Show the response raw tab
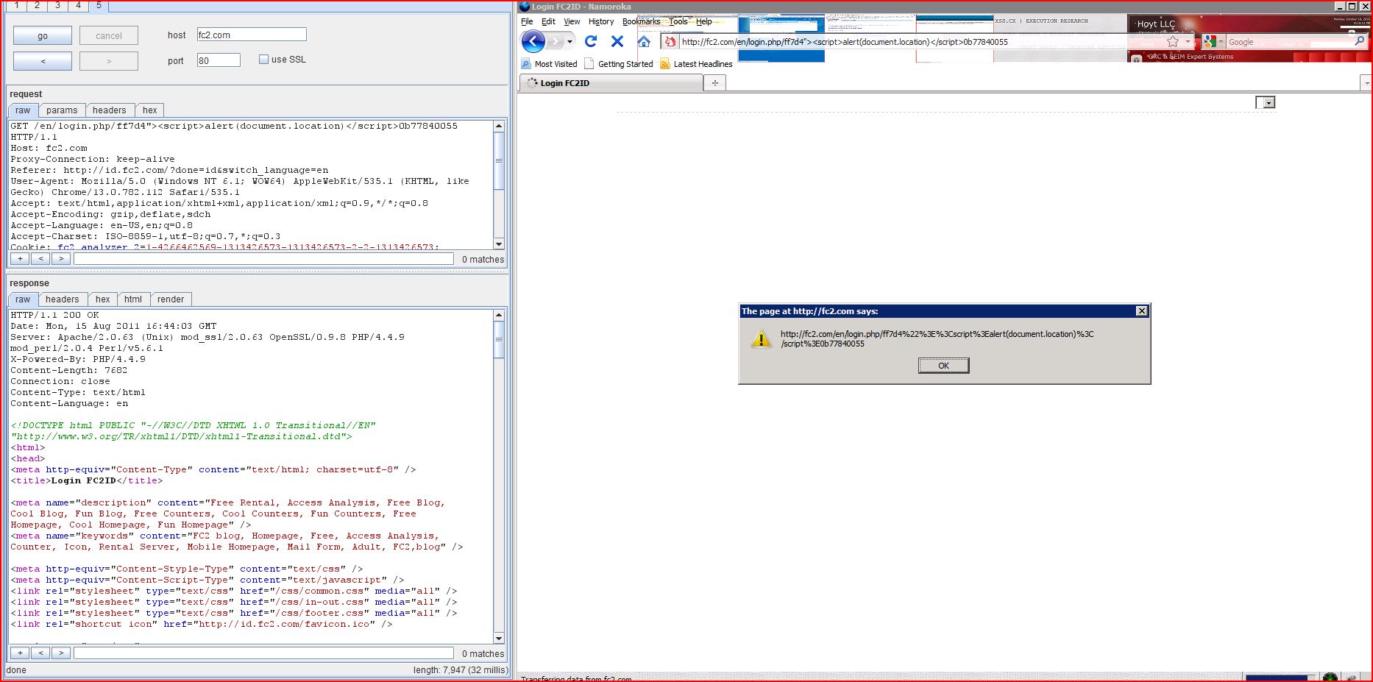 pos(23,299)
